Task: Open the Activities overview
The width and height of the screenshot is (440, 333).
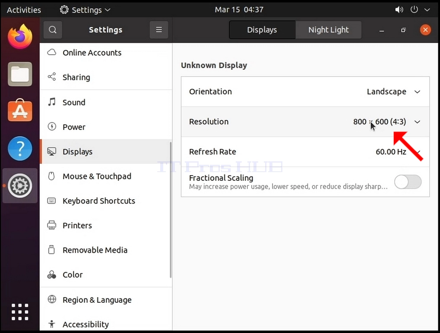Action: [24, 10]
